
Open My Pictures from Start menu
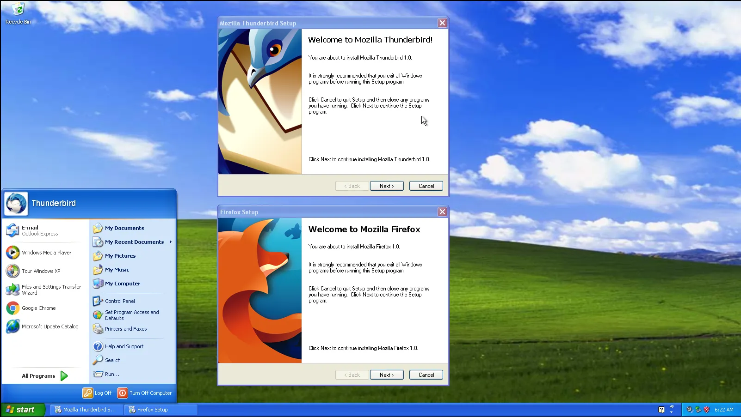pyautogui.click(x=120, y=255)
